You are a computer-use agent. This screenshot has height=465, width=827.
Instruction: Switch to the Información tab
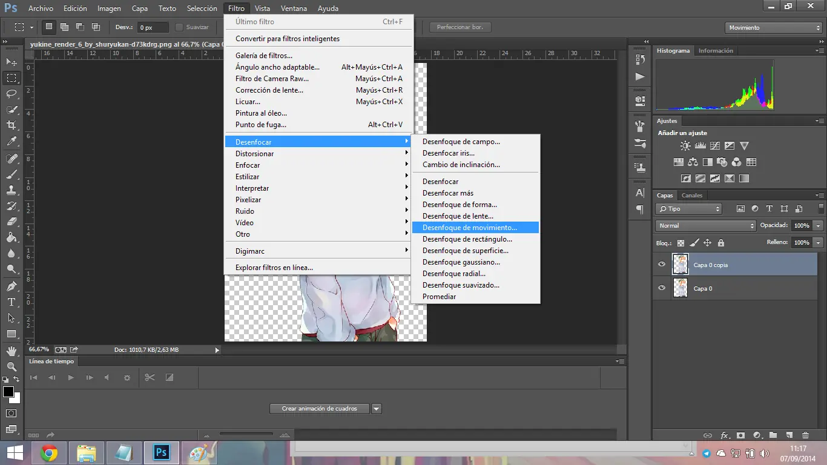point(716,51)
